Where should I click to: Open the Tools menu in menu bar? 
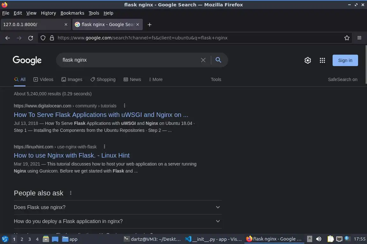click(94, 13)
